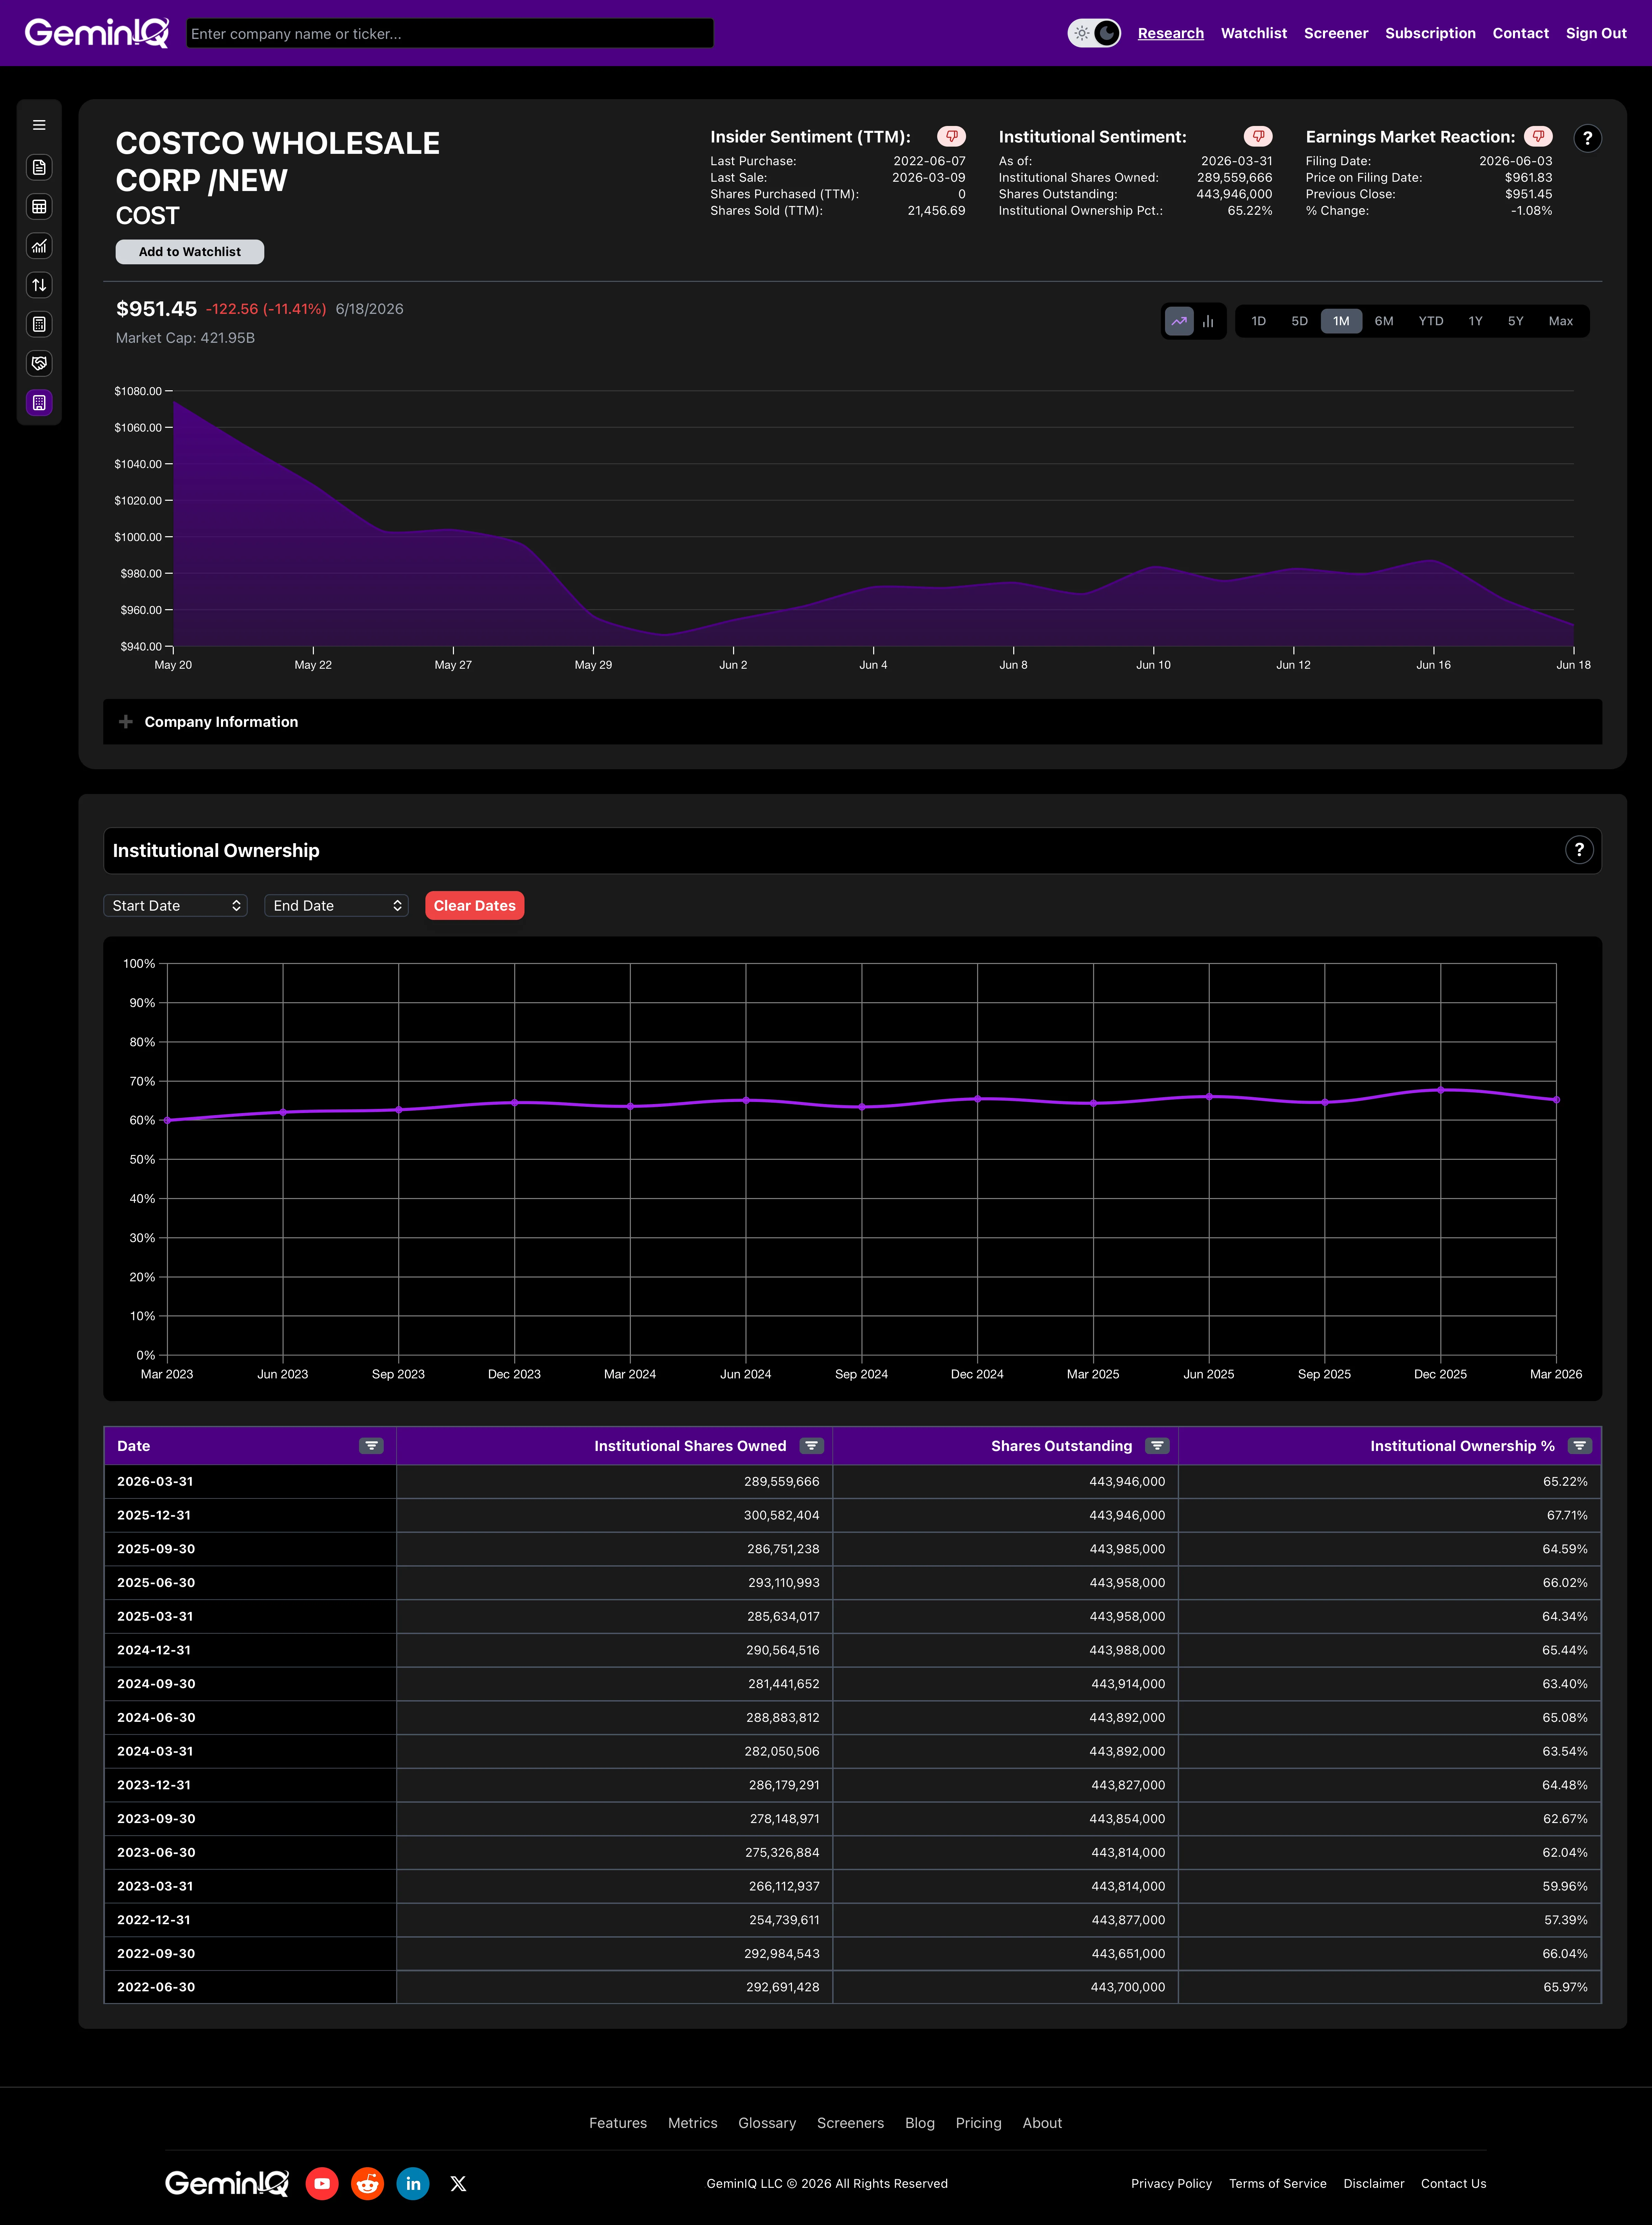This screenshot has height=2225, width=1652.
Task: Open the hamburger menu in the sidebar
Action: point(39,125)
